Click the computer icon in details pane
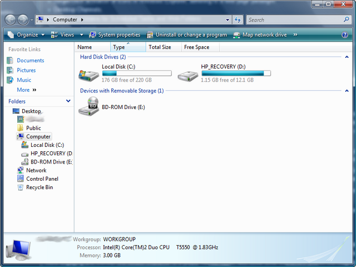Screen dimensions: 356x267 point(18,250)
